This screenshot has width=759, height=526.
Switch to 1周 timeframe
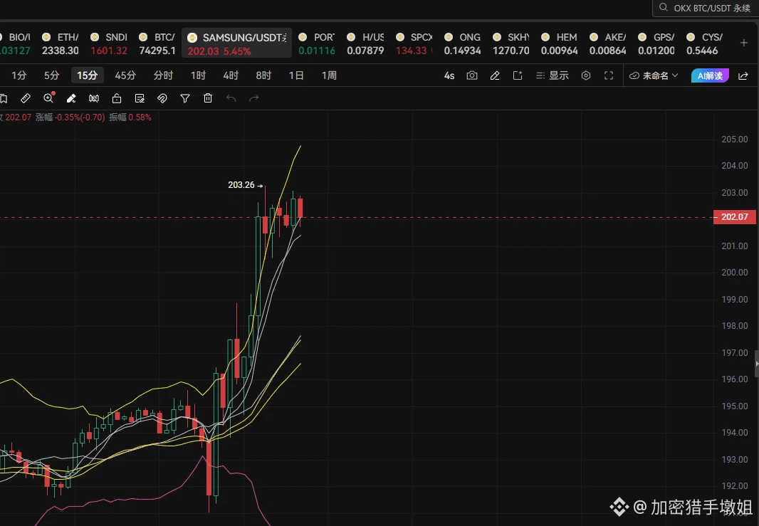(x=329, y=75)
